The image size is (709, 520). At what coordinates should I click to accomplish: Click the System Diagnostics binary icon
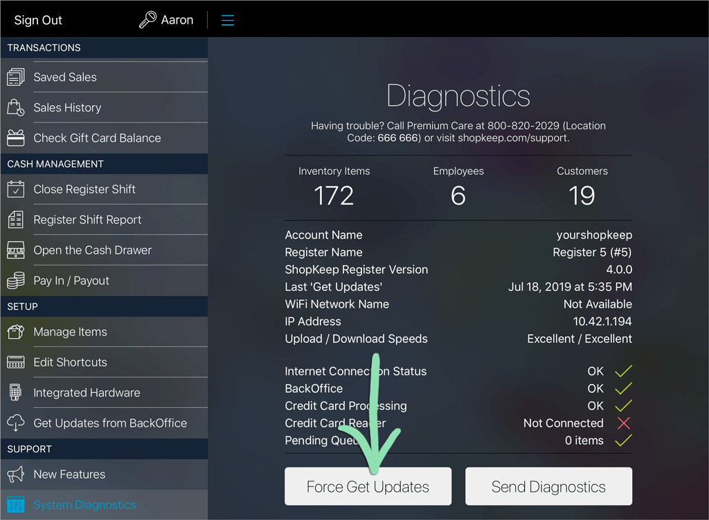coord(16,505)
